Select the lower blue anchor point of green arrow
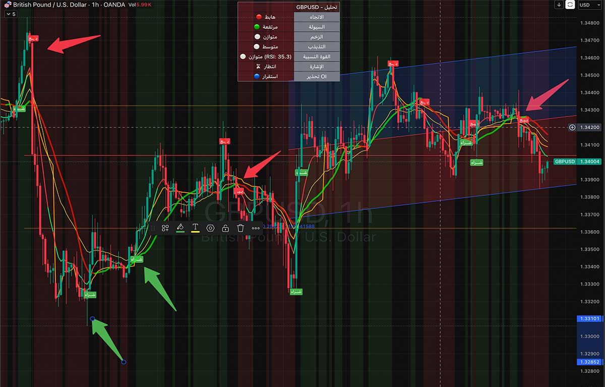Screen dimensions: 605x387 124,362
